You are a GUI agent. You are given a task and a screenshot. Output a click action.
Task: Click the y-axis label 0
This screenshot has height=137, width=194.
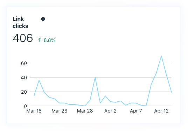(25, 106)
